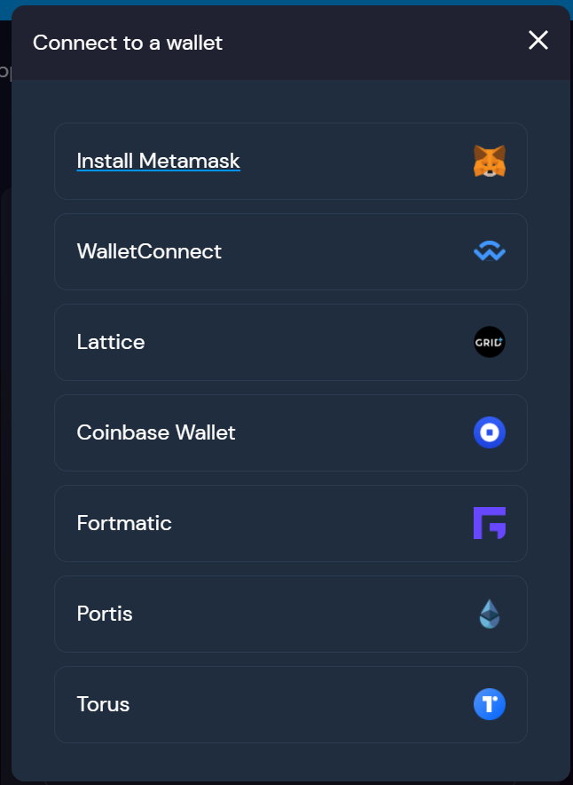Choose the WalletConnect text label
573x785 pixels.
(149, 251)
